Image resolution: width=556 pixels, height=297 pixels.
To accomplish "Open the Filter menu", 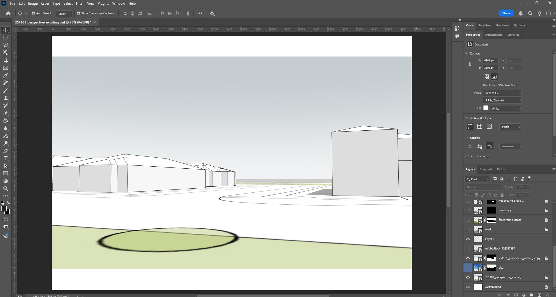I will (80, 3).
